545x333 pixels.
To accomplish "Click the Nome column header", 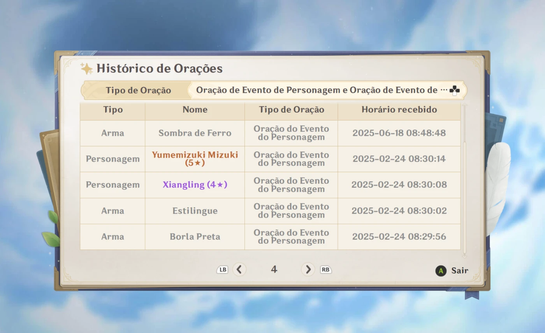I will coord(195,110).
